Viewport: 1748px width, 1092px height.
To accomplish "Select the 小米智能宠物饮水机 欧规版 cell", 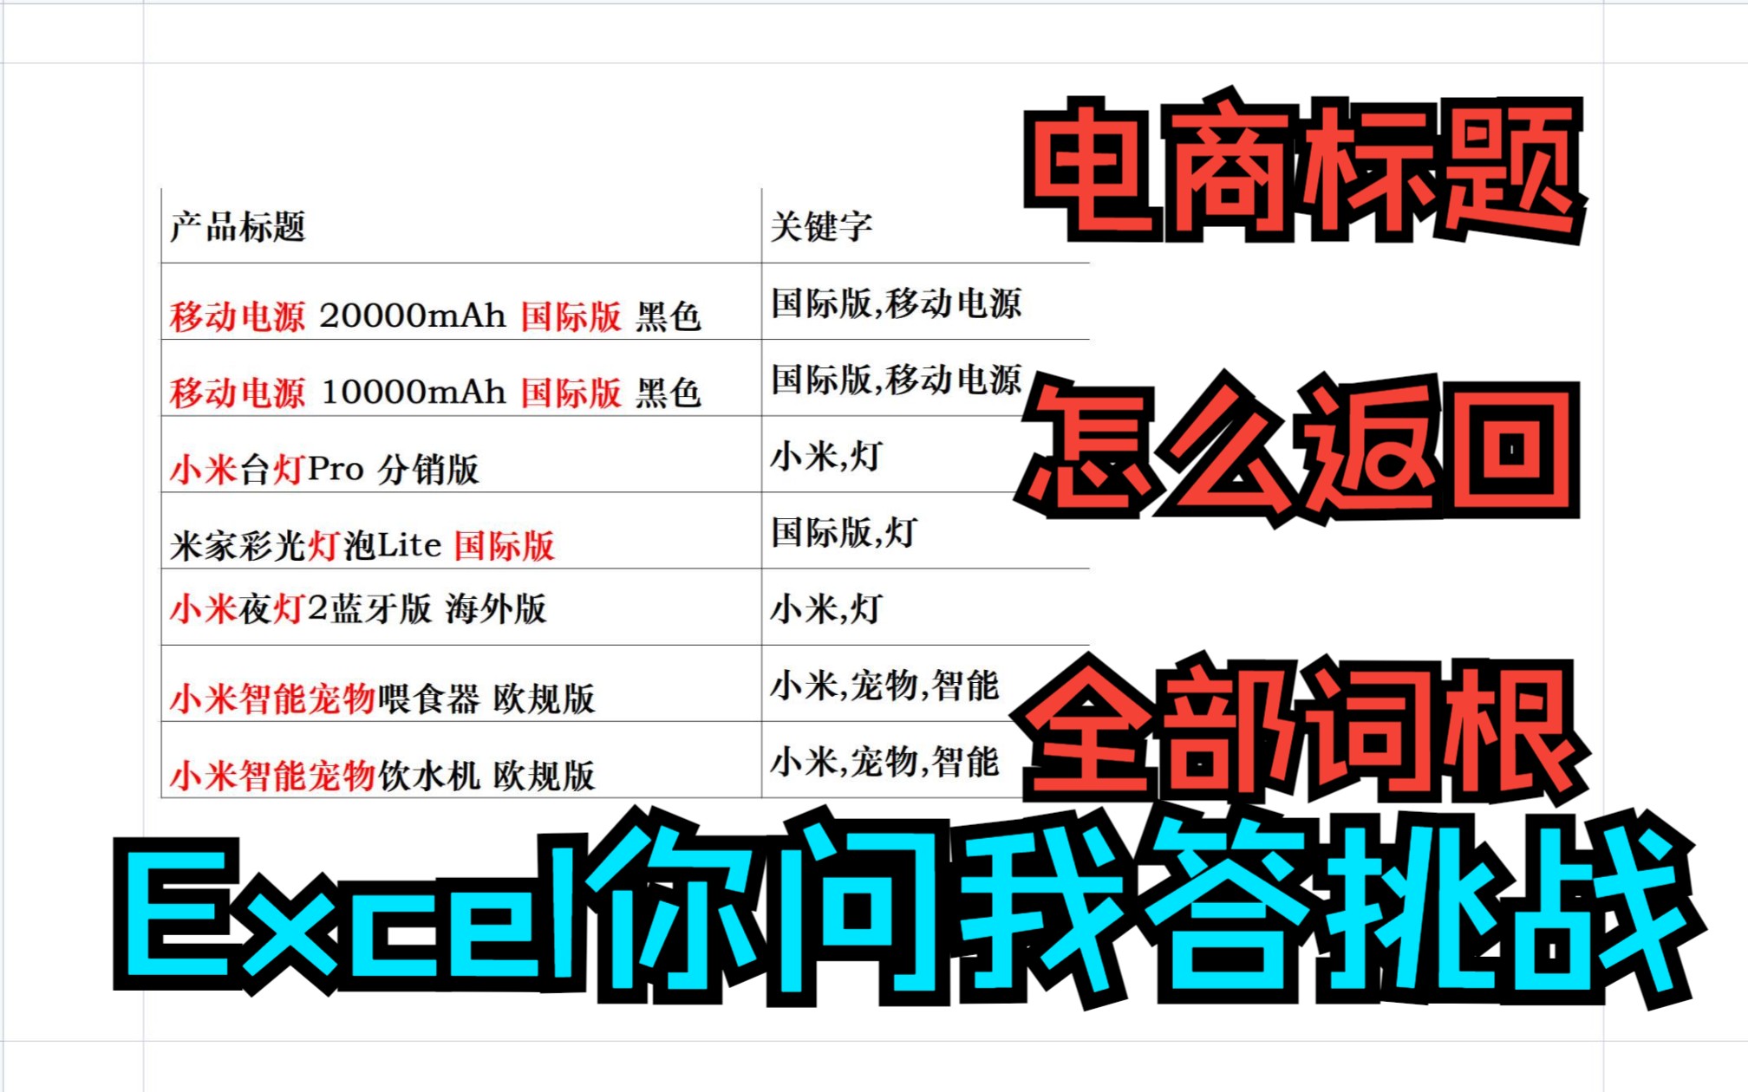I will pyautogui.click(x=461, y=759).
